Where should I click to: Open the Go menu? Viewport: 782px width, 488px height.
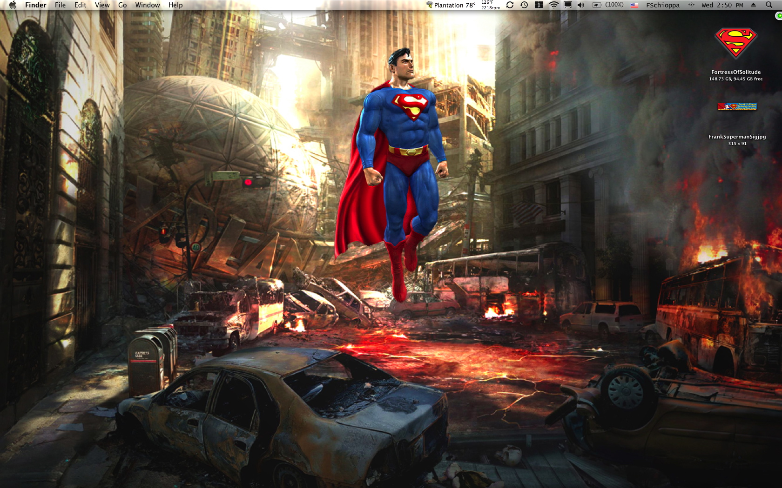(x=122, y=5)
